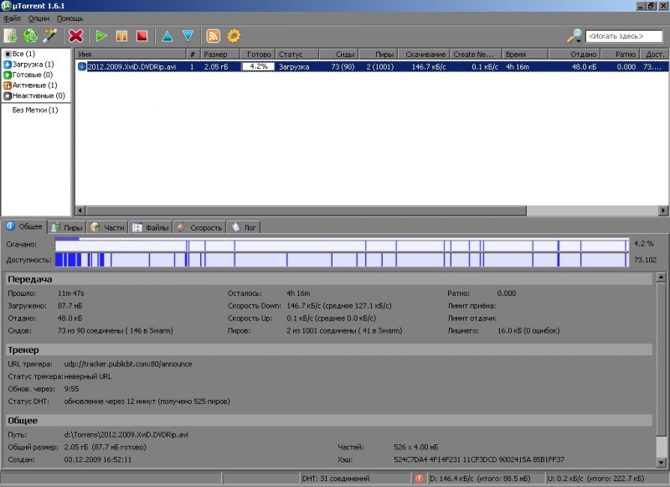Select the Все (1) category
This screenshot has height=487, width=670.
19,54
